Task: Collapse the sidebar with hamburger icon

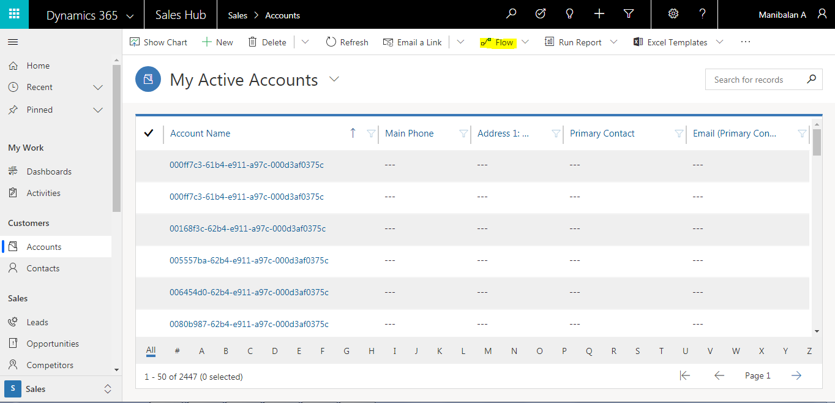Action: 13,42
